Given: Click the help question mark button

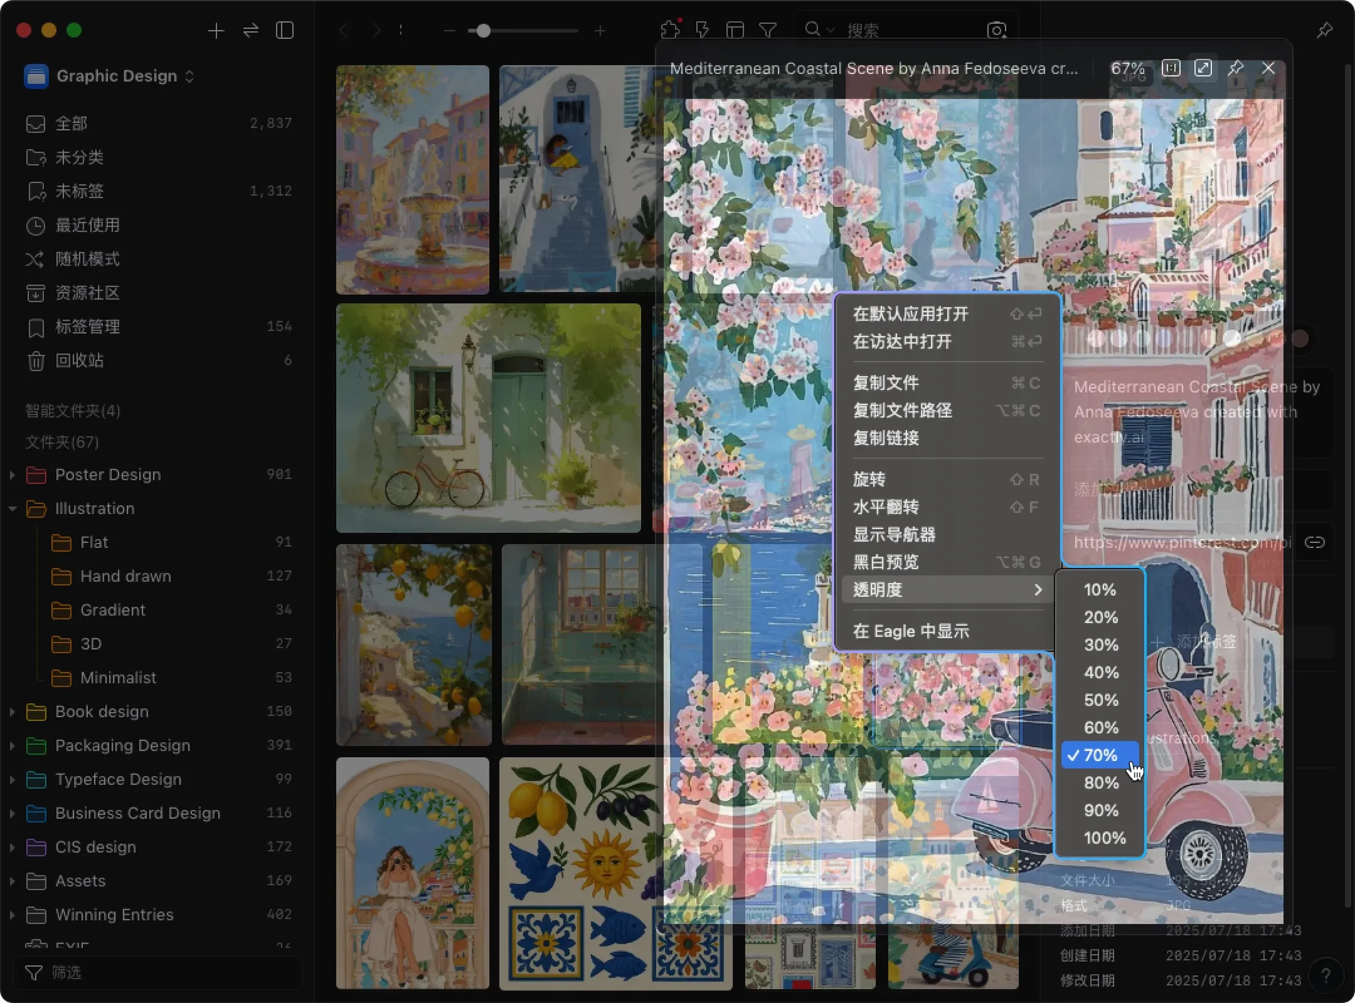Looking at the screenshot, I should tap(1325, 975).
